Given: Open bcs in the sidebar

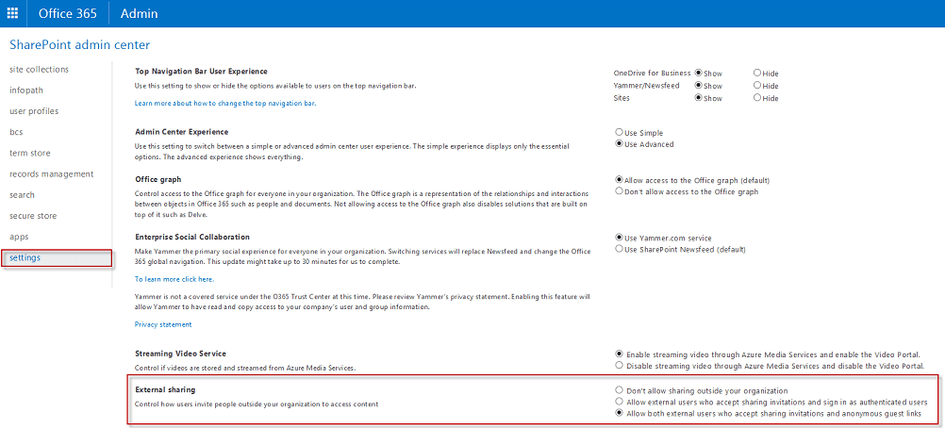Looking at the screenshot, I should tap(16, 132).
